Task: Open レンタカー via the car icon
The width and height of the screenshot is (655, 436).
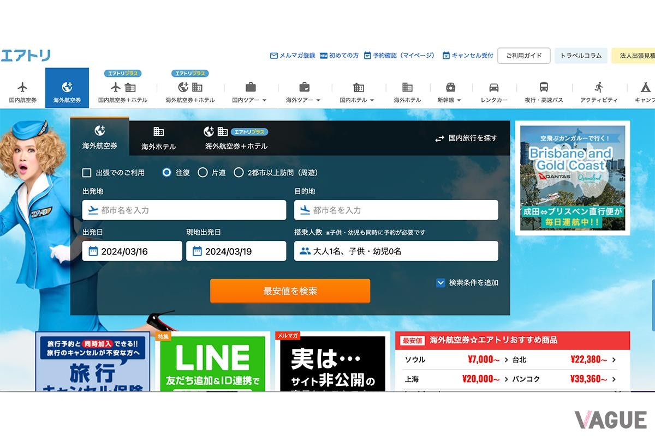Action: point(493,87)
